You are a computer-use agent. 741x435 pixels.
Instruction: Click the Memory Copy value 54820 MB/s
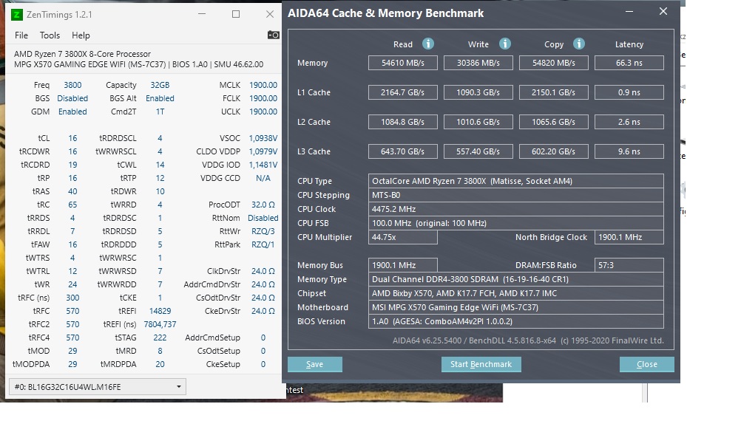554,63
